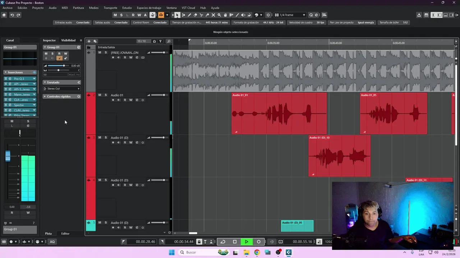Toggle Solo for Group 01 in the Inspector
460x258 pixels.
(52, 54)
